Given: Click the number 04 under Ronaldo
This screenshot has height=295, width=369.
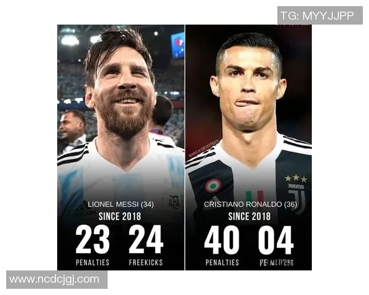Looking at the screenshot, I should click(276, 240).
